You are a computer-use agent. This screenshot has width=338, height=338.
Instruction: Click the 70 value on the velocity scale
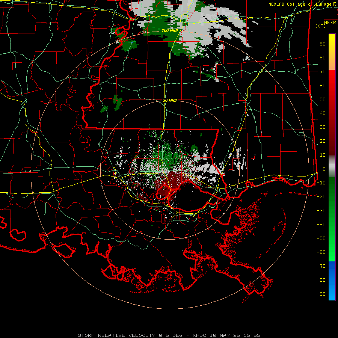[x=323, y=72]
